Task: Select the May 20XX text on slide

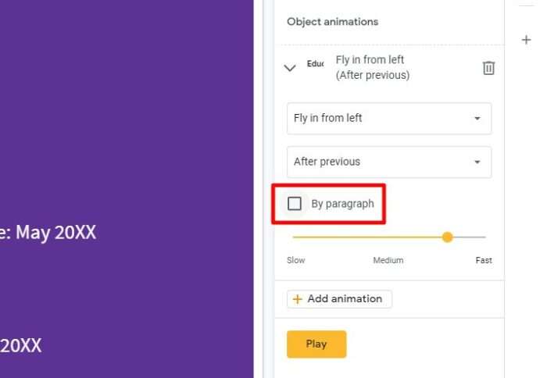Action: pyautogui.click(x=55, y=233)
